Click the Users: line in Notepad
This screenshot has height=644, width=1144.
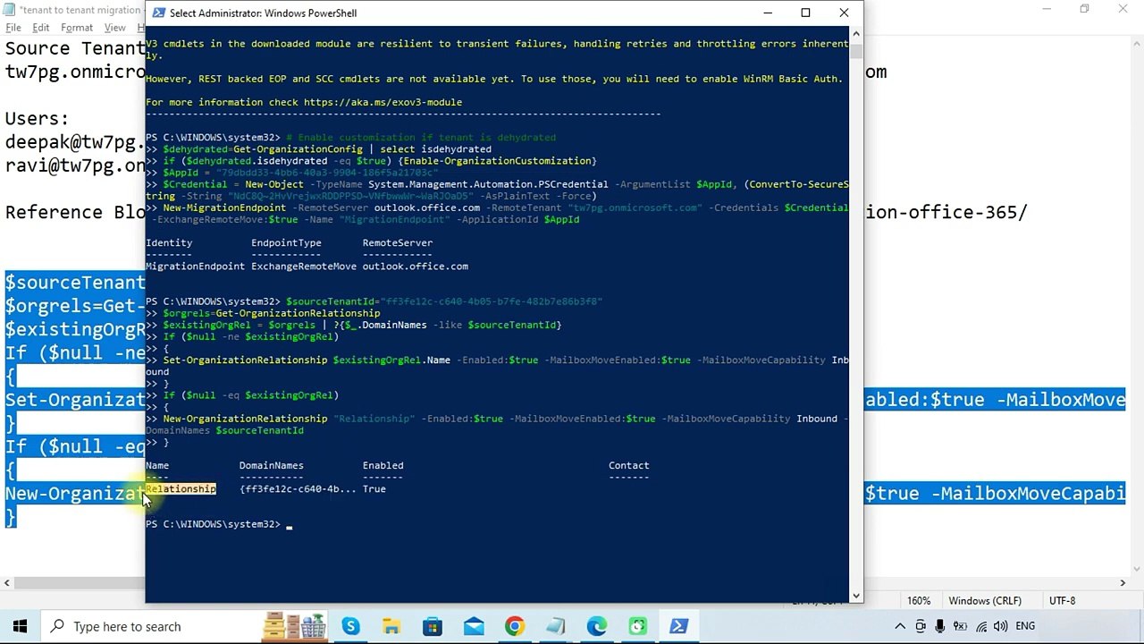pyautogui.click(x=37, y=119)
